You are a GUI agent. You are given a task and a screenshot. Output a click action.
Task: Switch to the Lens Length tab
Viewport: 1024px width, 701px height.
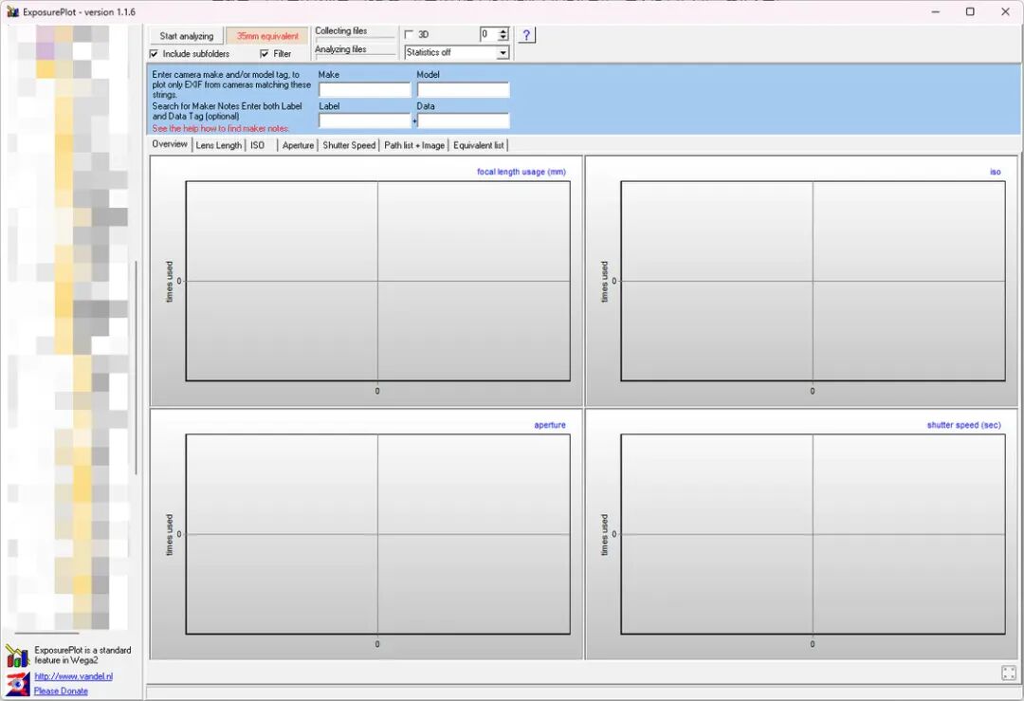click(219, 145)
